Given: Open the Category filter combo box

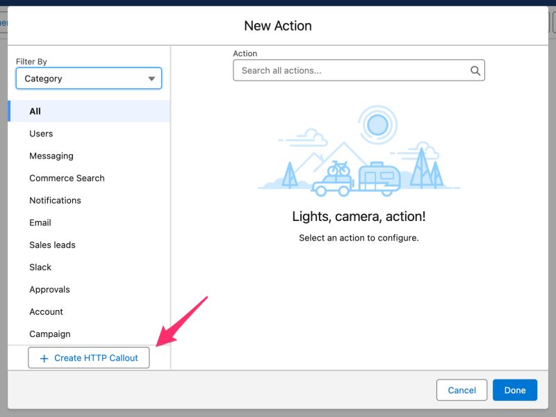Looking at the screenshot, I should click(x=88, y=79).
